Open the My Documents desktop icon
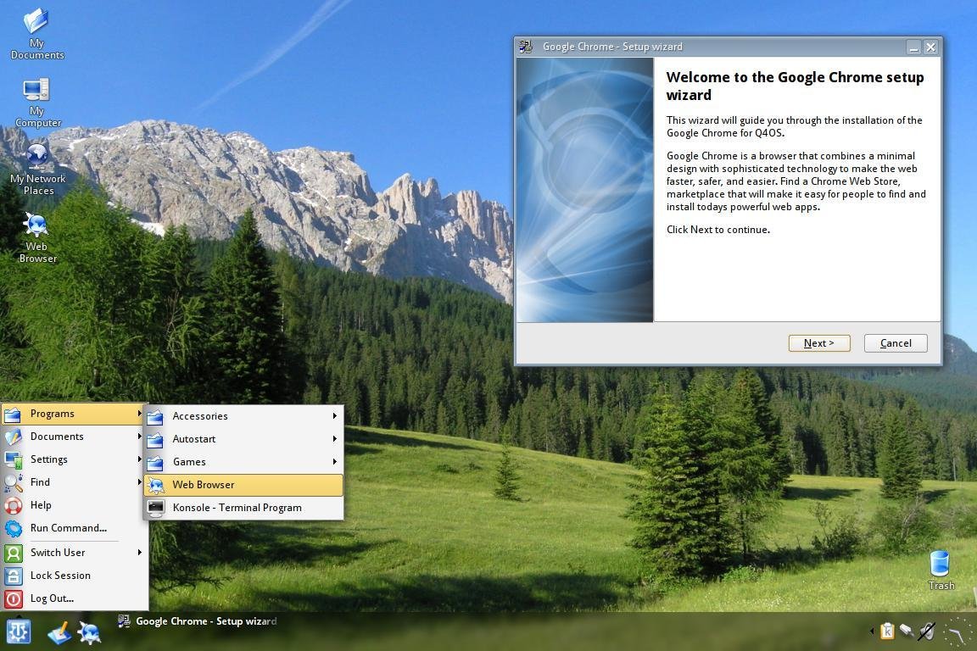The height and width of the screenshot is (651, 977). (x=36, y=34)
